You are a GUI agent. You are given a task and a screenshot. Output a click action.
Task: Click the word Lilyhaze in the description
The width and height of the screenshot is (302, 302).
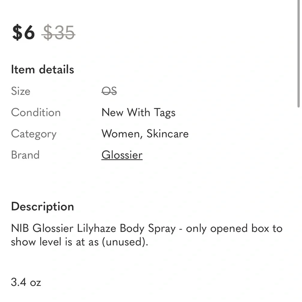(x=97, y=229)
